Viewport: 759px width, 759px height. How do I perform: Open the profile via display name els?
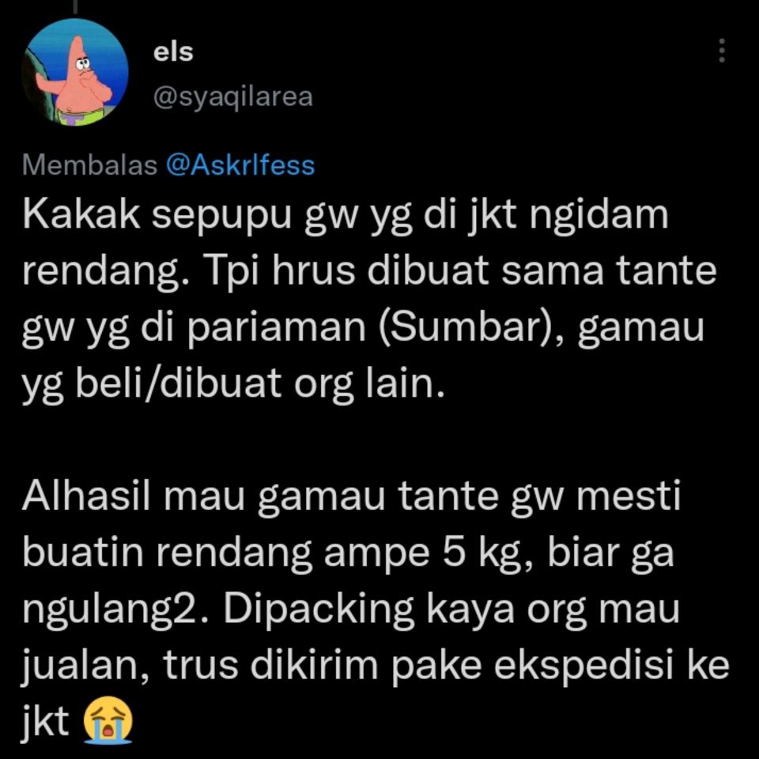(x=173, y=51)
